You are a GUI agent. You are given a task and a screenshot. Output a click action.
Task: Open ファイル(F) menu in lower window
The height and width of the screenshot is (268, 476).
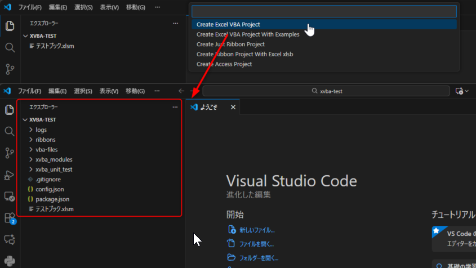pyautogui.click(x=29, y=91)
